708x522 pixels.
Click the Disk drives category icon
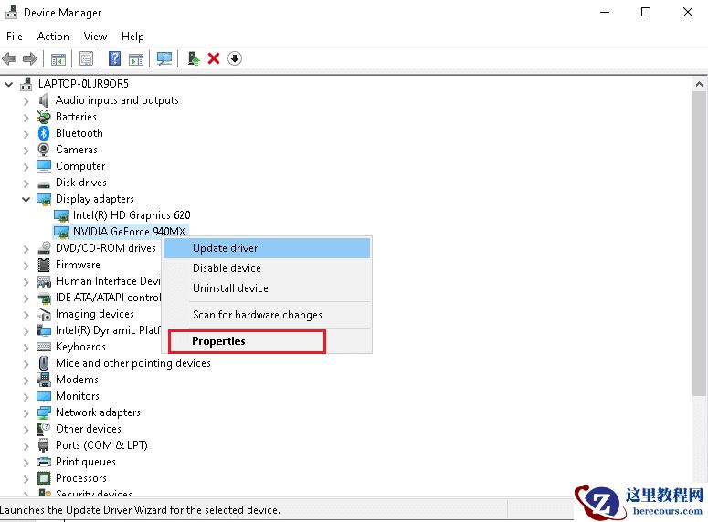coord(44,184)
